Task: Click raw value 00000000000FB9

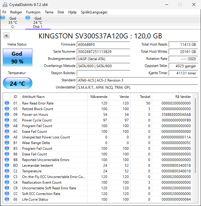Action: click(176, 120)
